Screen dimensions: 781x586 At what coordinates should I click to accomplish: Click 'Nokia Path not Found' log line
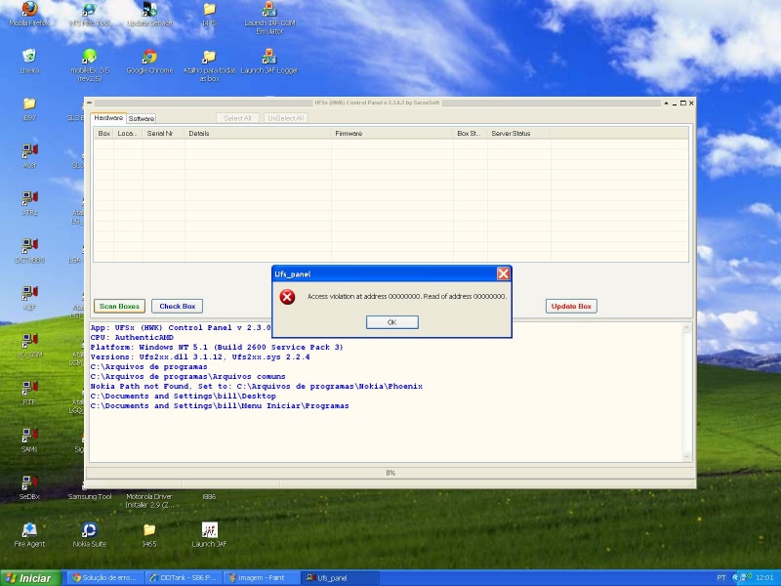pos(256,386)
